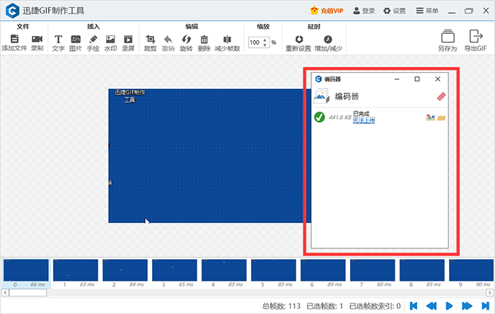This screenshot has height=314, width=495.
Task: Open output folder icon in encoder window
Action: pyautogui.click(x=442, y=117)
